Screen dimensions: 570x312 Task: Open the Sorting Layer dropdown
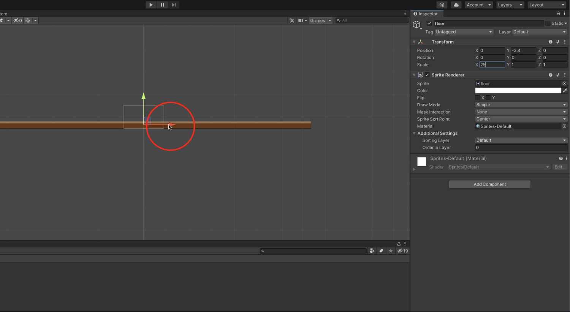(x=521, y=140)
